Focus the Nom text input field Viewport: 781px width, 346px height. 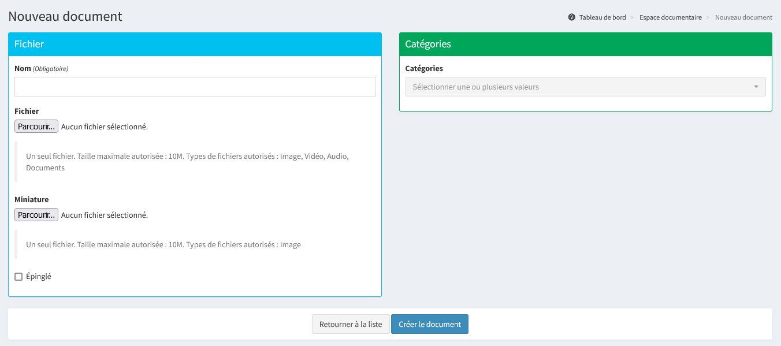[x=195, y=87]
